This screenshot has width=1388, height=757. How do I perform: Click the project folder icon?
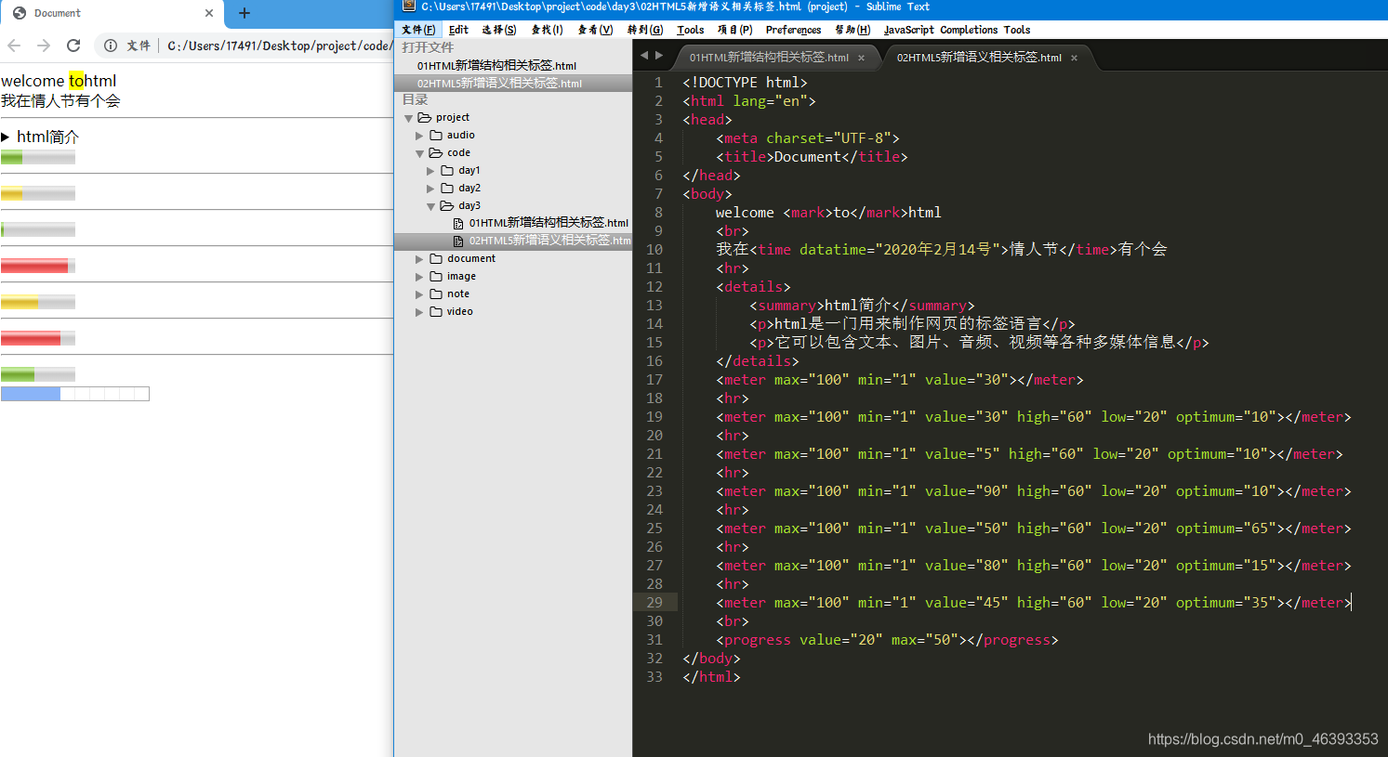point(425,117)
